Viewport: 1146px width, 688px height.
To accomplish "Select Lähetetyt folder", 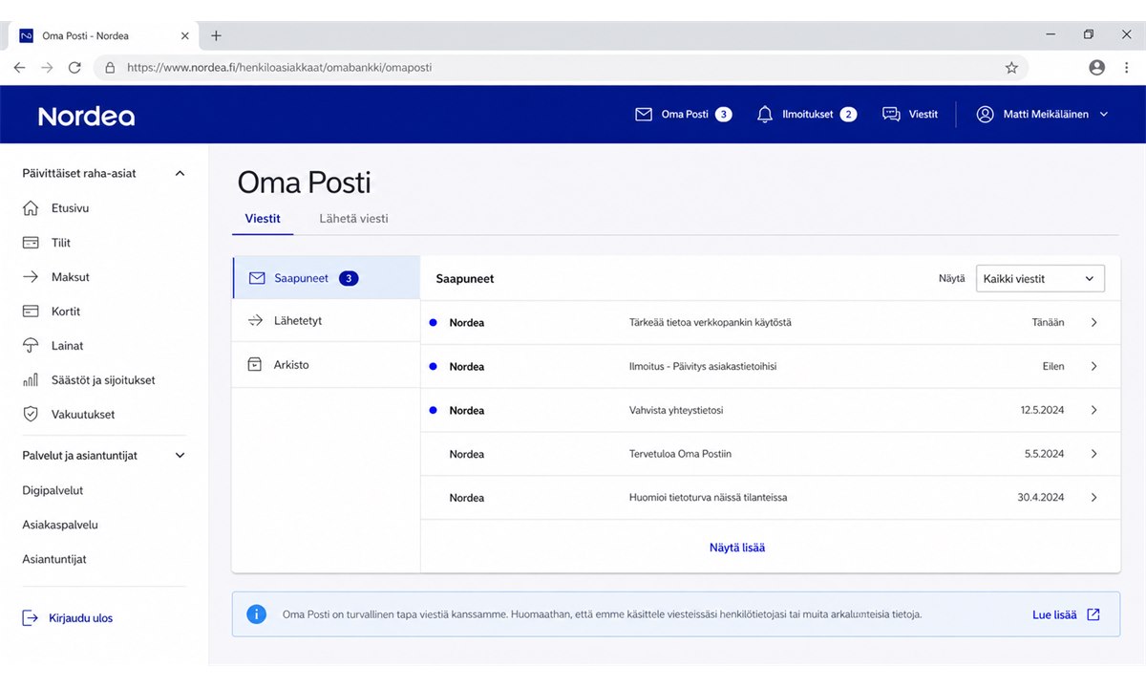I will [x=326, y=321].
